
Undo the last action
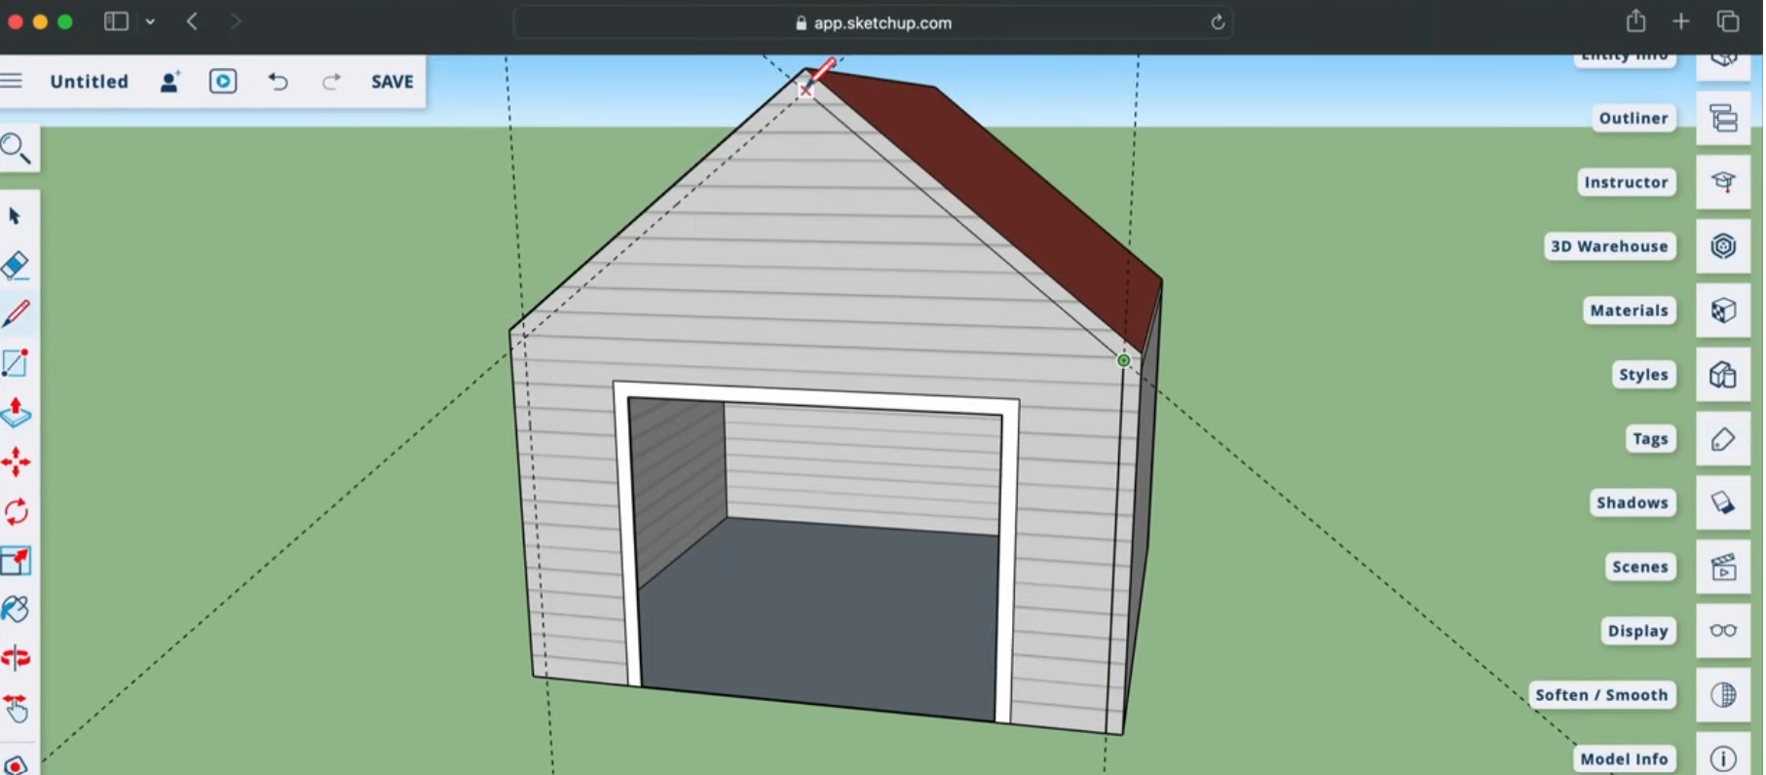279,82
